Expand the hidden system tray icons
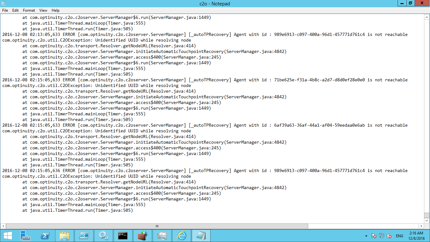Image resolution: width=430 pixels, height=242 pixels. [366, 236]
